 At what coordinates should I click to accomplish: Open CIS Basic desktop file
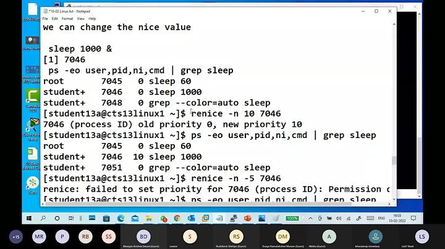(32, 158)
